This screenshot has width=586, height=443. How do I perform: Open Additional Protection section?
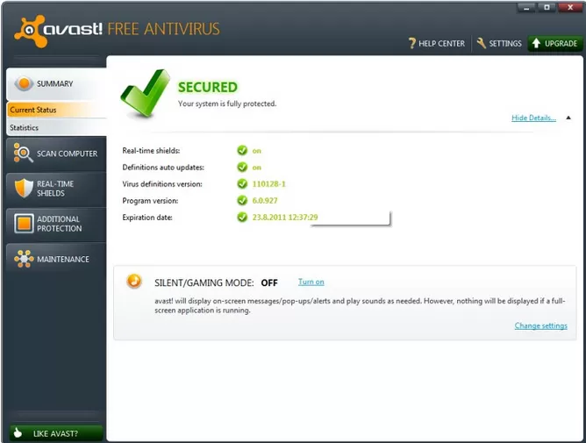[x=56, y=224]
